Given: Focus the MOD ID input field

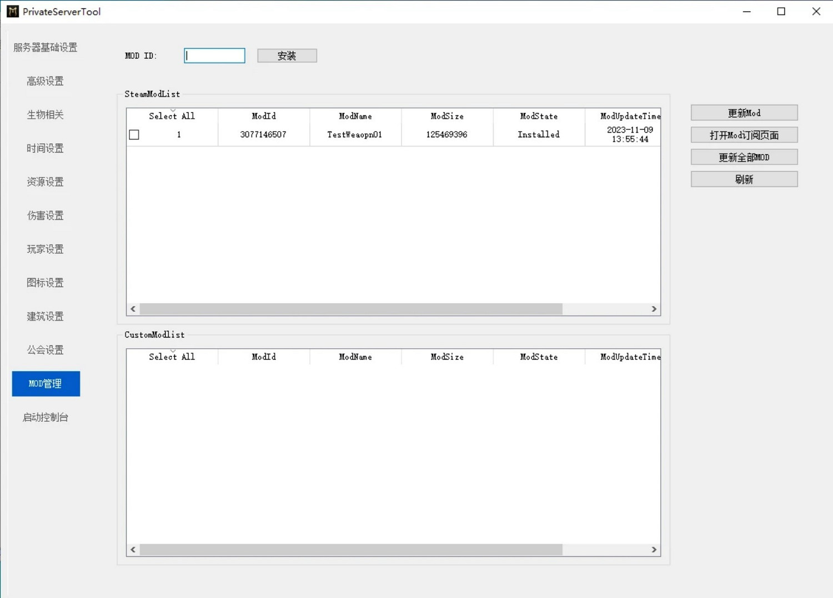Looking at the screenshot, I should pos(214,56).
